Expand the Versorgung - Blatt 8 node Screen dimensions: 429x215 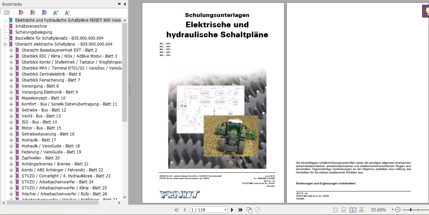click(11, 86)
